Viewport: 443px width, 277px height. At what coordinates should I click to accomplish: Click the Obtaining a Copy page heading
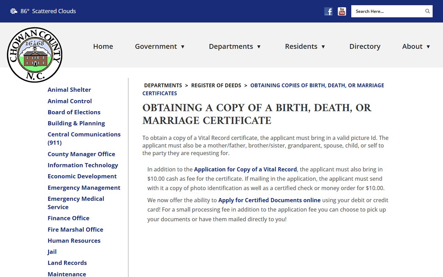257,114
